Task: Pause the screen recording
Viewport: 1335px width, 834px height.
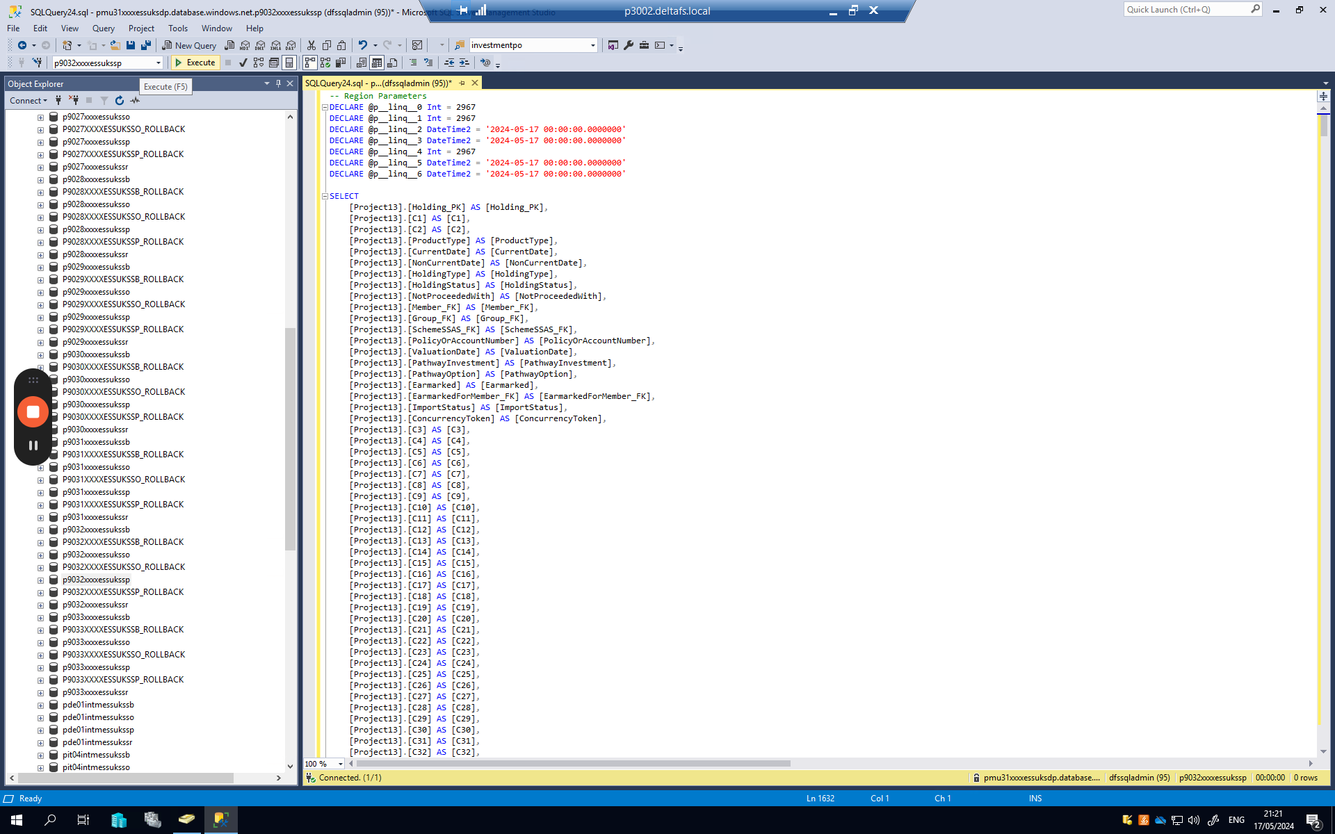Action: coord(33,445)
